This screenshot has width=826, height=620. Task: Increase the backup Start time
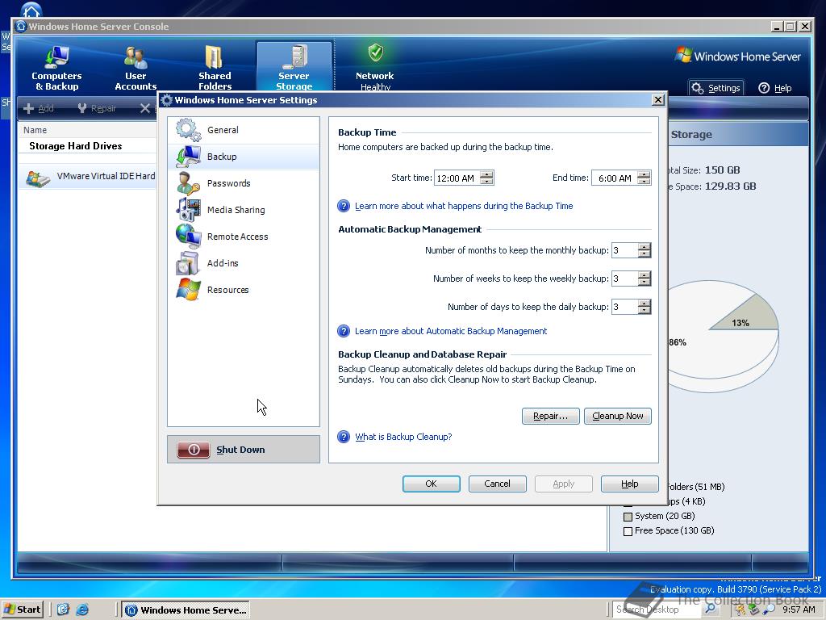[x=487, y=174]
